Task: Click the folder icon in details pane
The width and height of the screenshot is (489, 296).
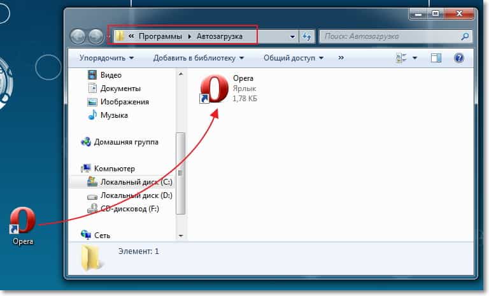Action: pos(91,258)
